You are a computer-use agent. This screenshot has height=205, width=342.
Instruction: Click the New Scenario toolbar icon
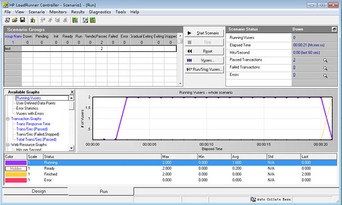click(7, 20)
